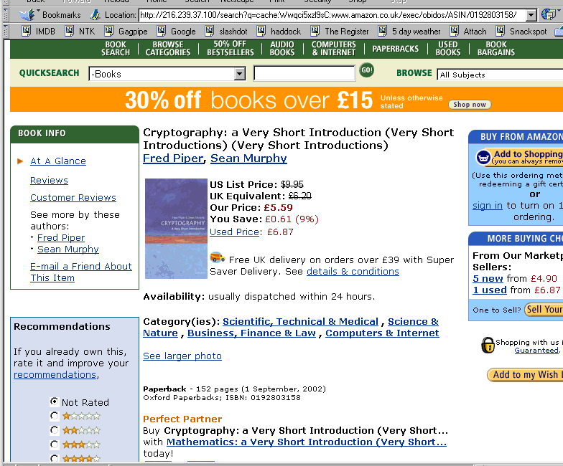The width and height of the screenshot is (563, 466).
Task: Open the Audio Books tab
Action: click(282, 49)
